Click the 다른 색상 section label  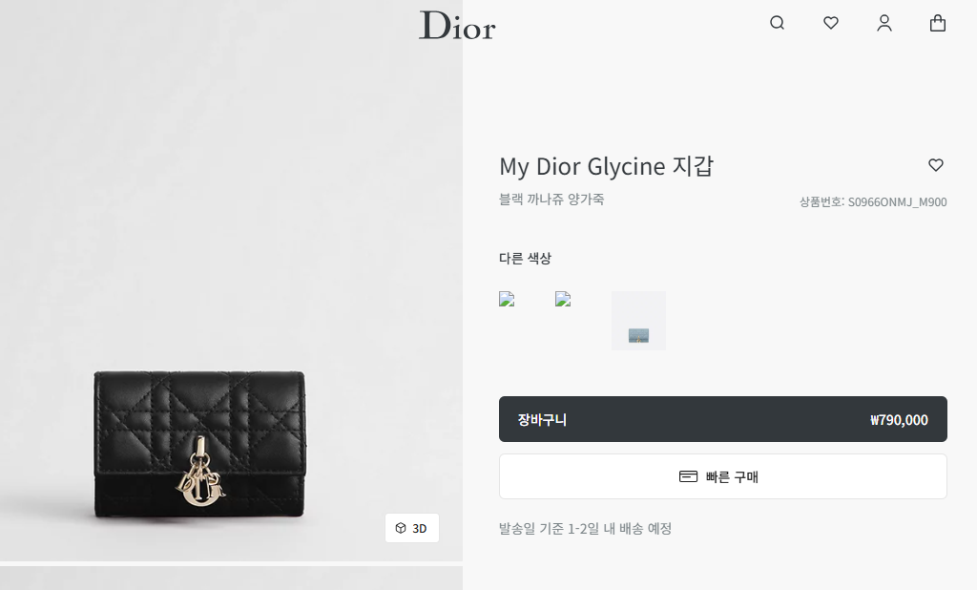(526, 258)
